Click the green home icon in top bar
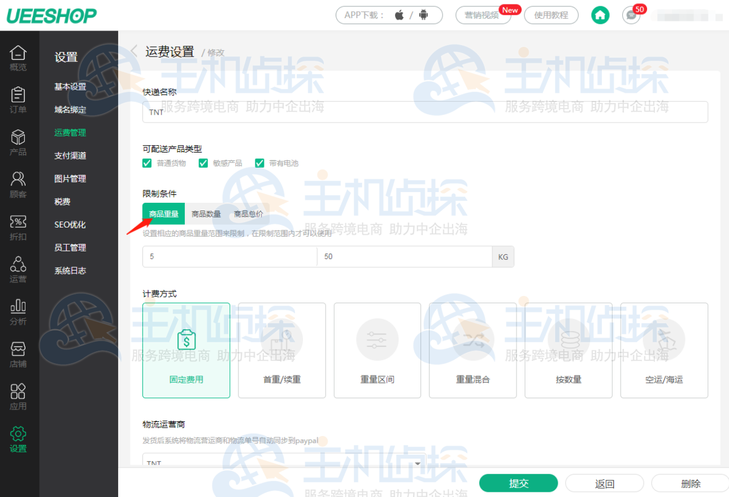Screen dimensions: 729x497 pos(600,15)
